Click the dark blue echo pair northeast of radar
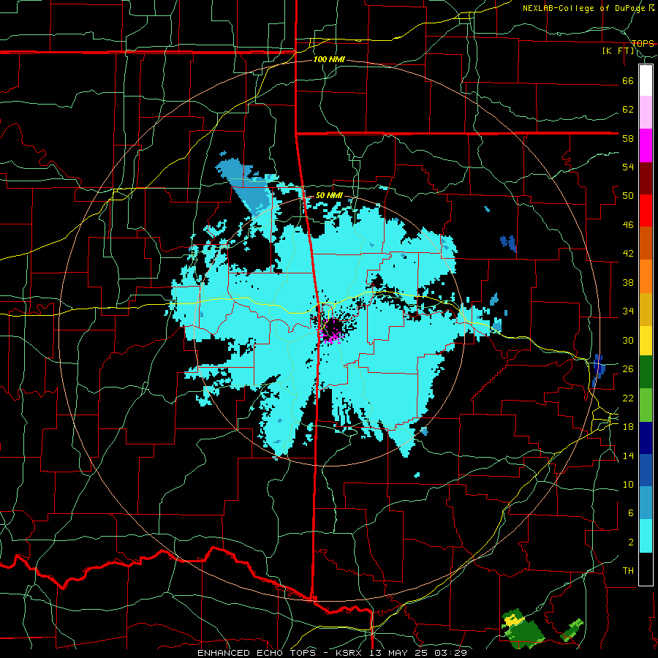Screen dimensions: 658x658 tap(508, 243)
